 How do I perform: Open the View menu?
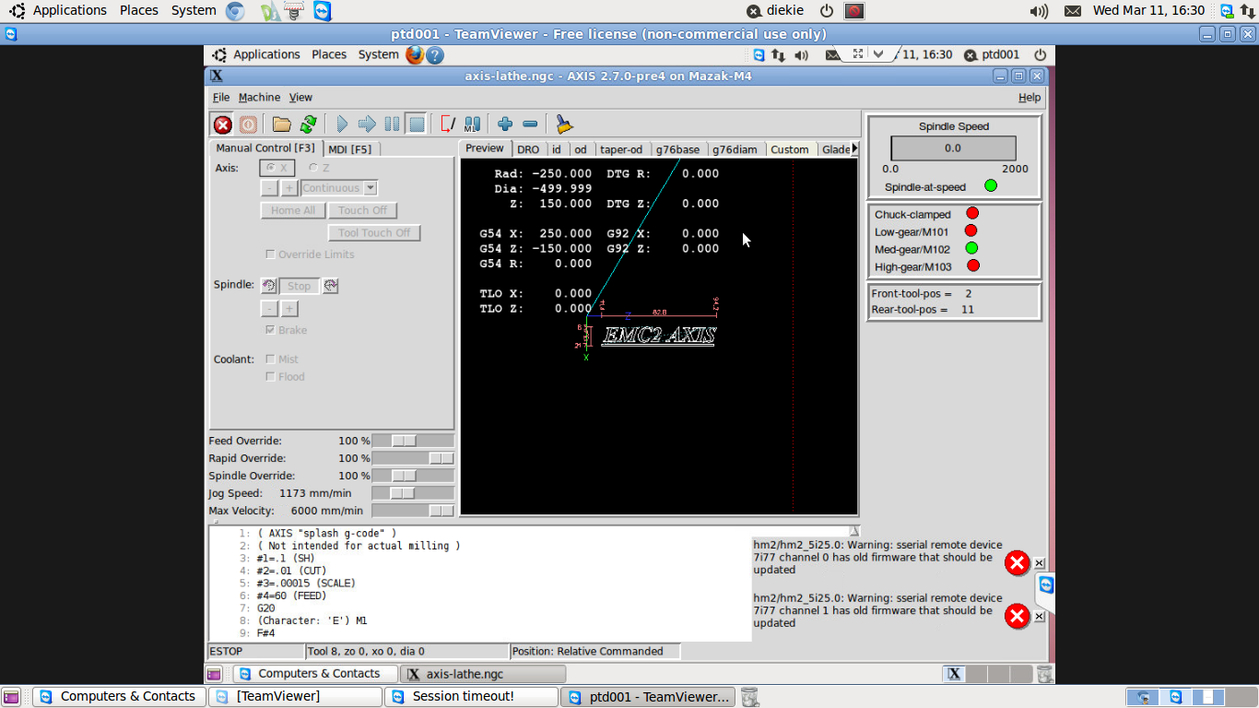tap(300, 97)
